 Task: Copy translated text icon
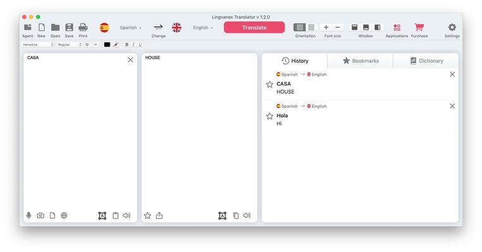pyautogui.click(x=236, y=215)
